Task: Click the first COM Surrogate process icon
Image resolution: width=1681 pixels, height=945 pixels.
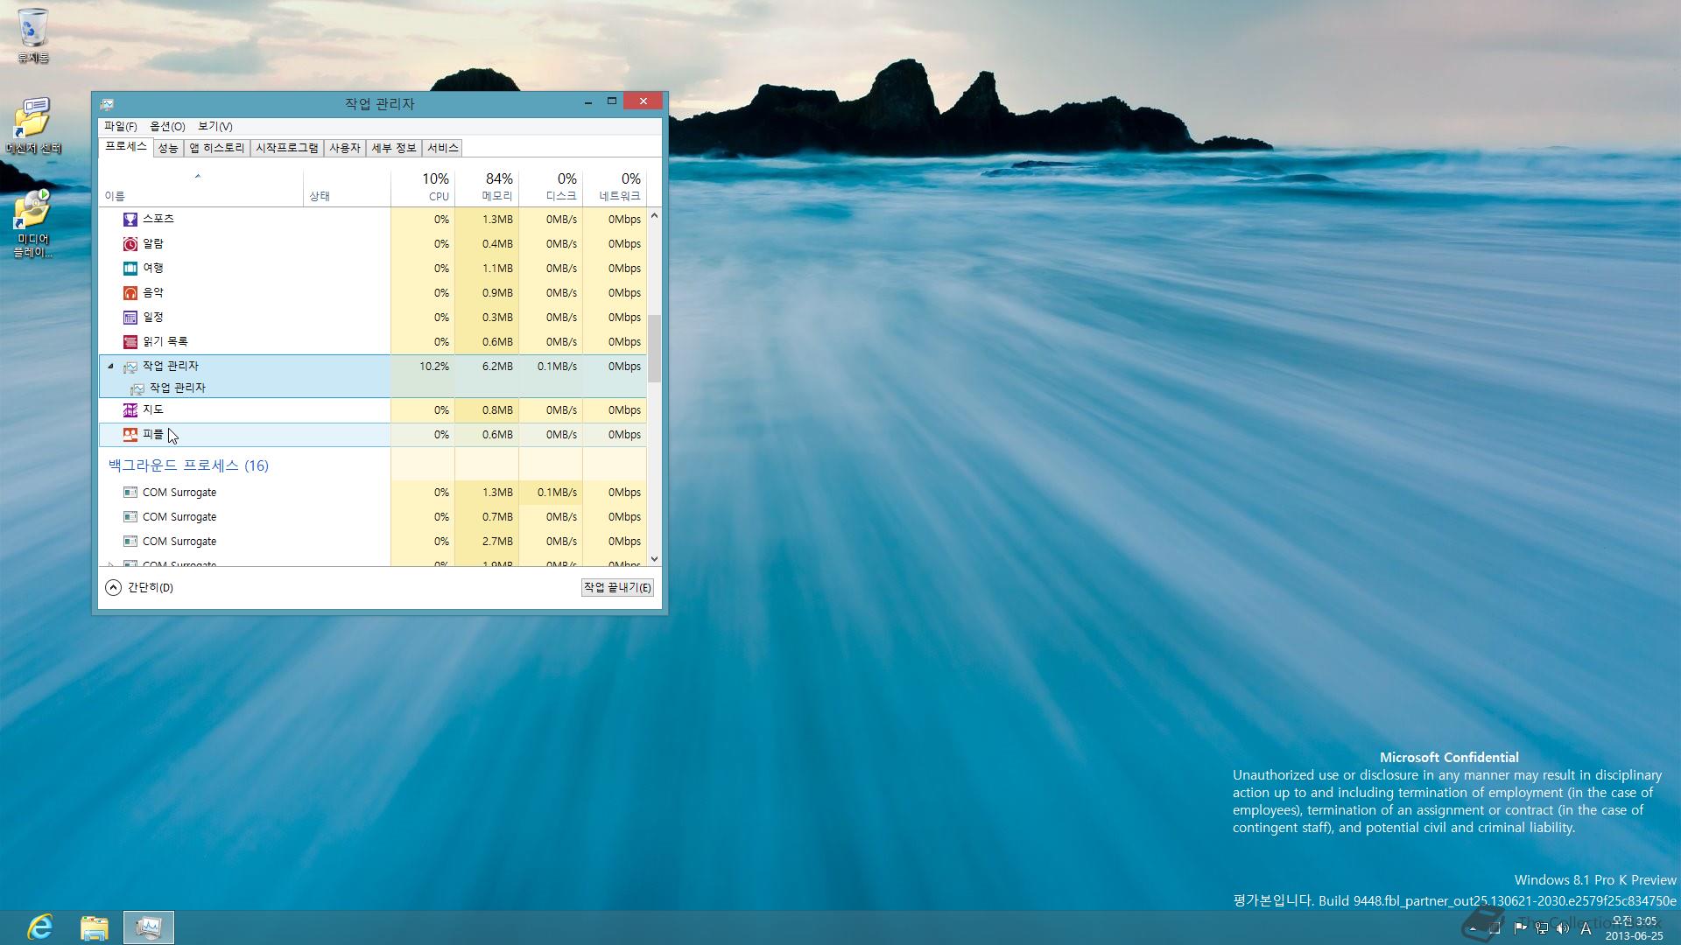Action: 130,493
